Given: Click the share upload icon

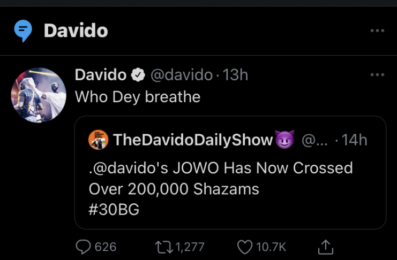Looking at the screenshot, I should coord(325,247).
